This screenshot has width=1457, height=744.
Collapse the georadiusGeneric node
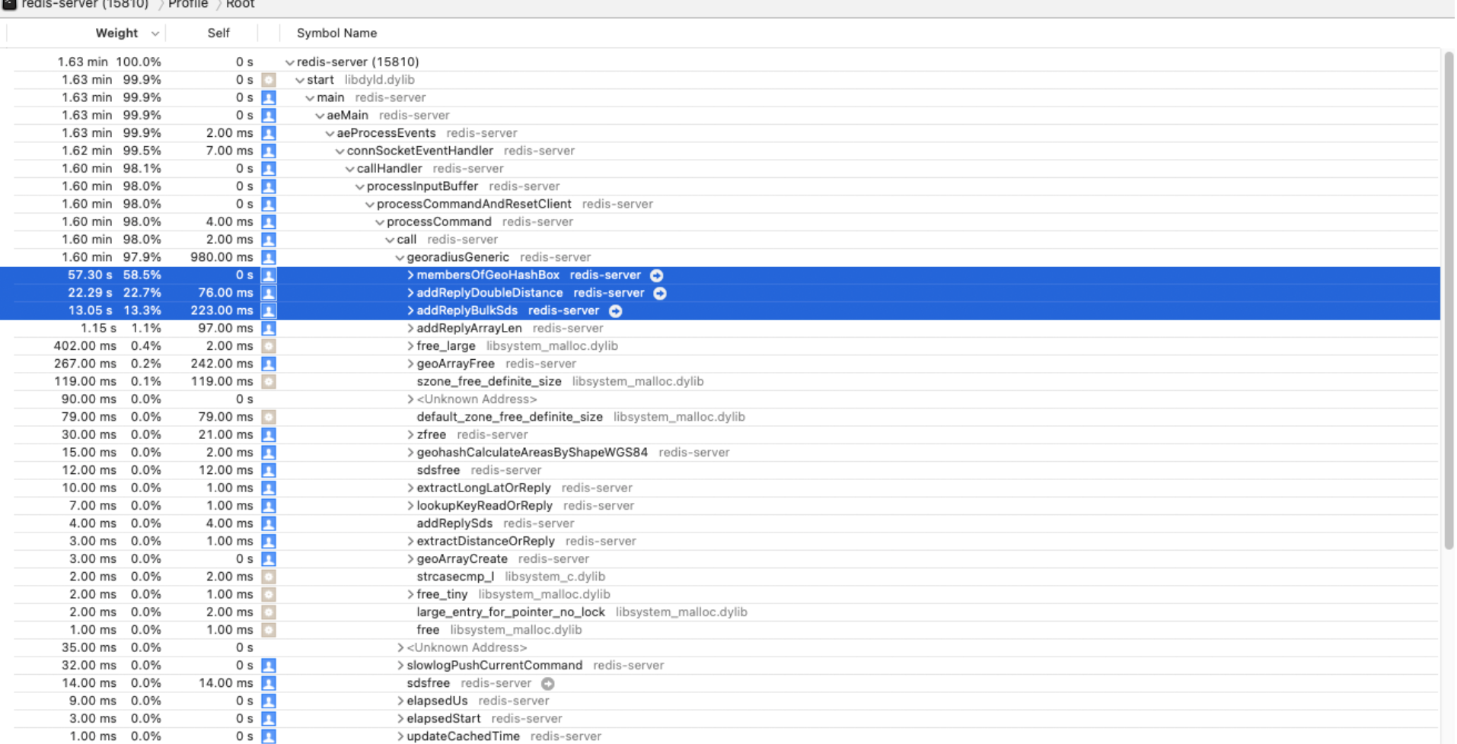[400, 257]
